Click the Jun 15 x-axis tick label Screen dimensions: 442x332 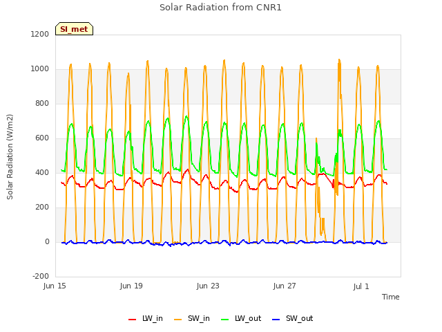tap(55, 286)
